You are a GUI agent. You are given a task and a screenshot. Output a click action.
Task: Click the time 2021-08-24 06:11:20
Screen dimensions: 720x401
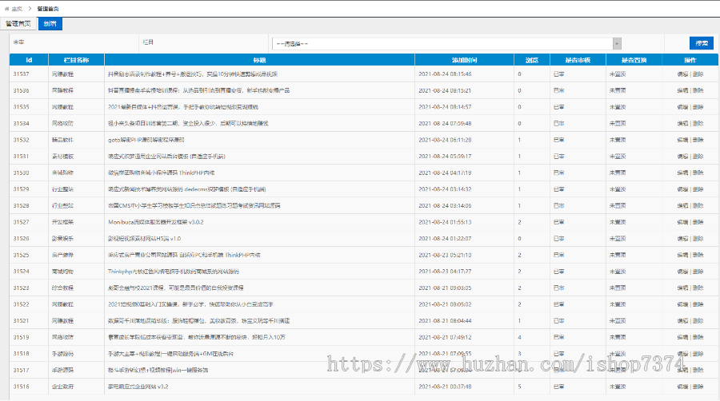pos(445,141)
